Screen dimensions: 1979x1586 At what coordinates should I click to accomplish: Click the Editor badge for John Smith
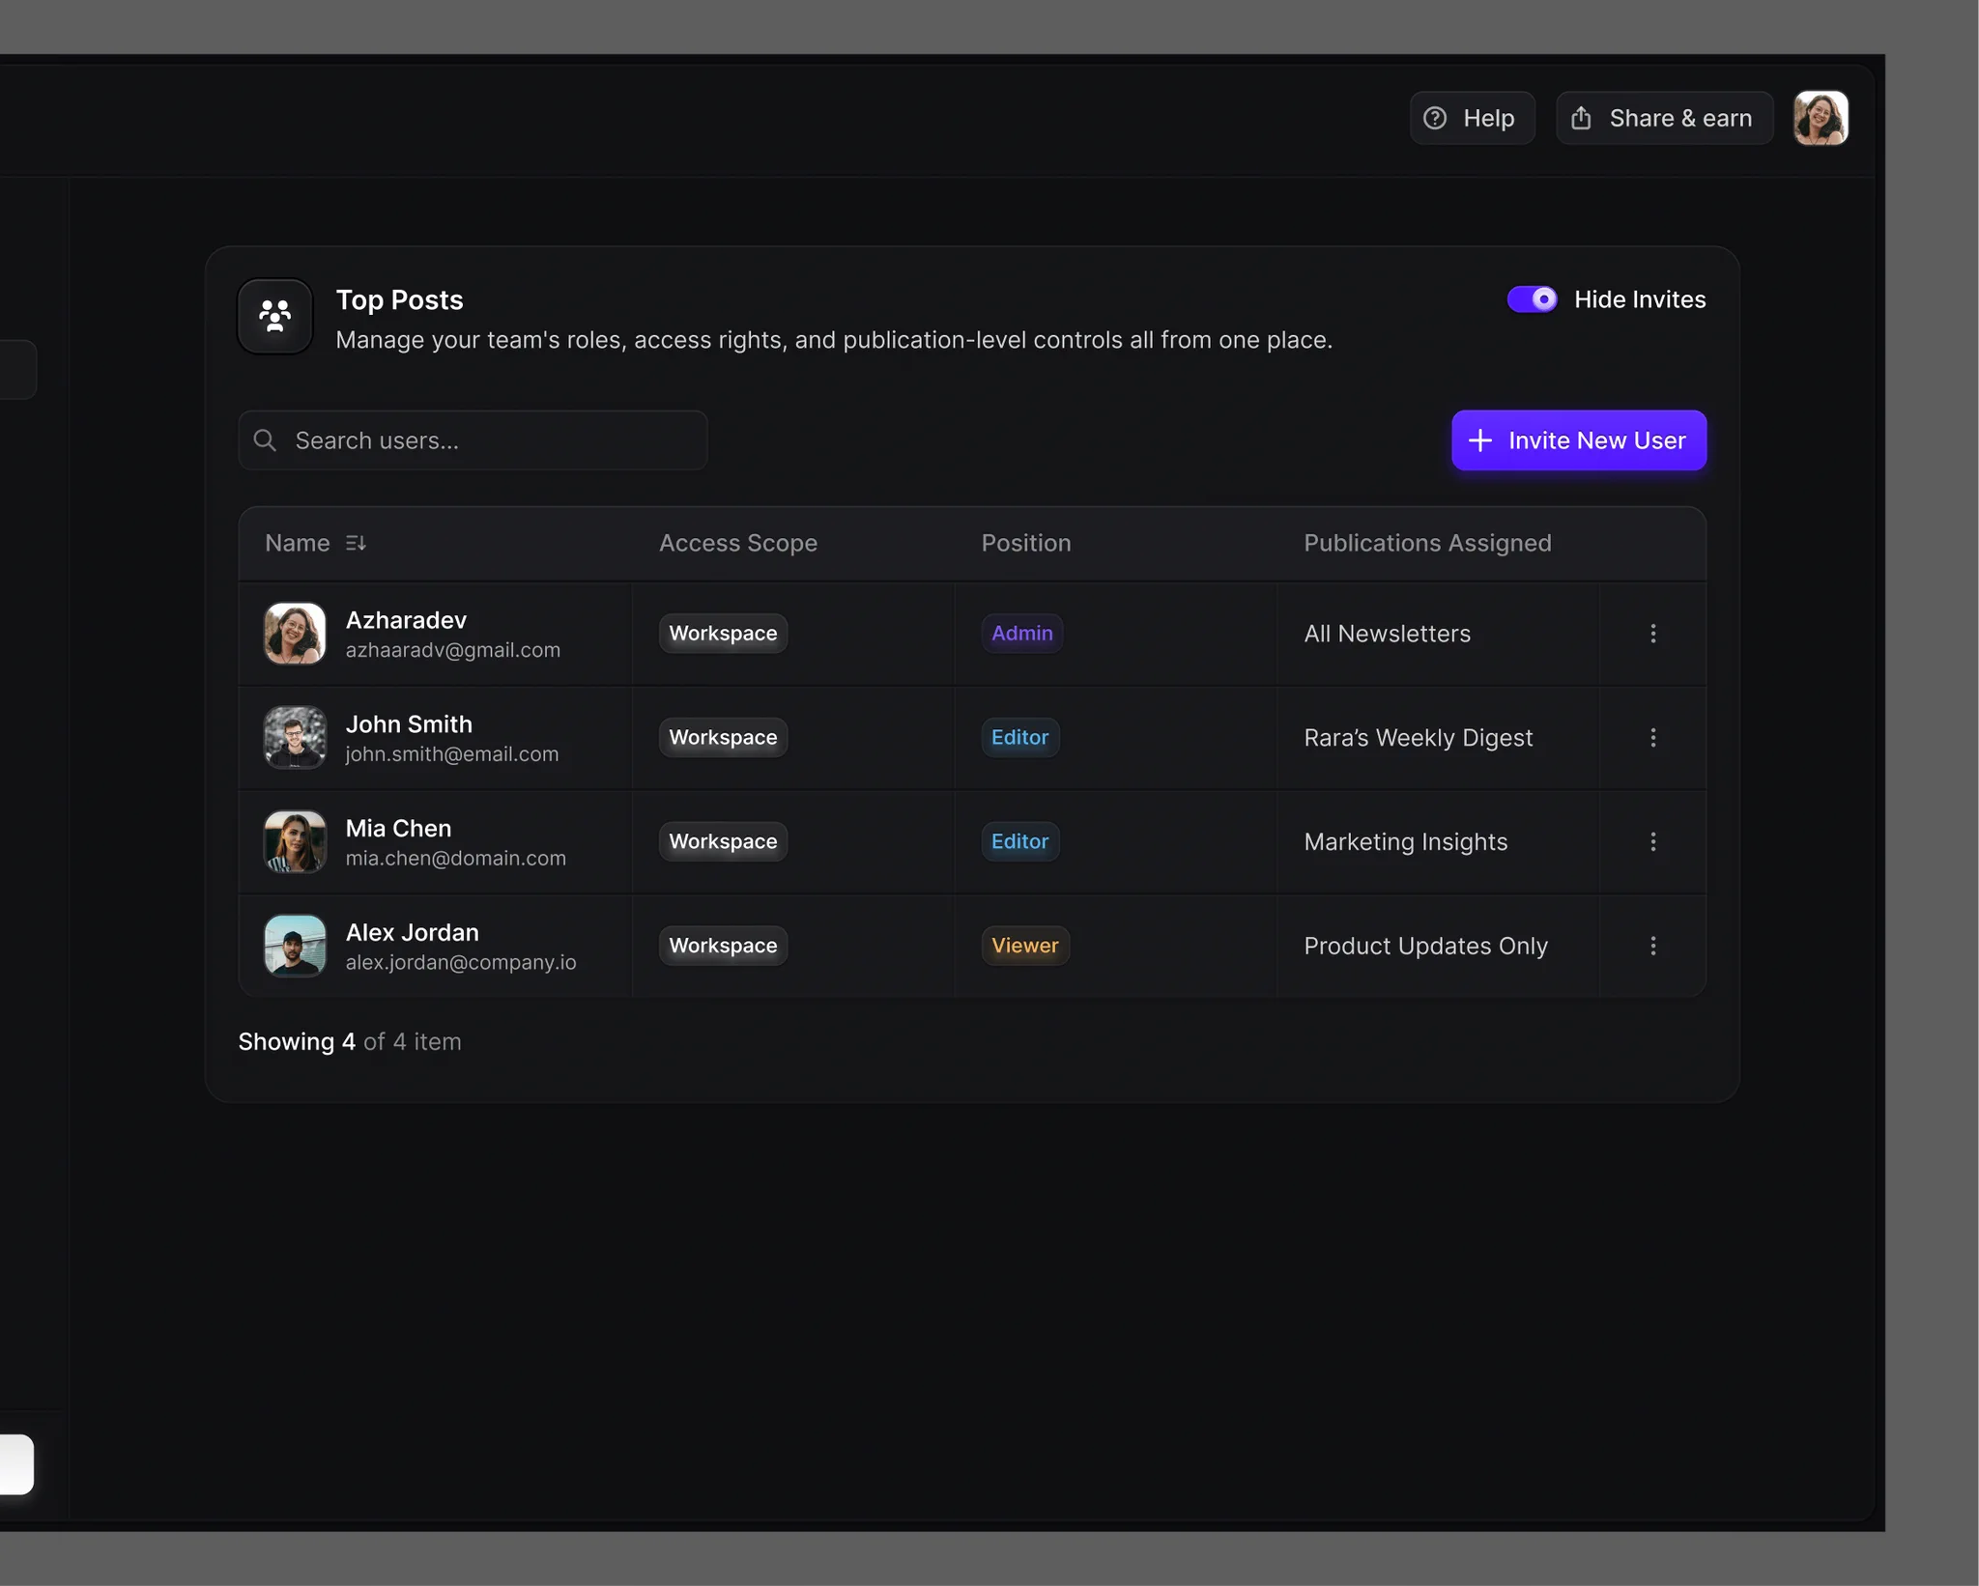click(1020, 738)
